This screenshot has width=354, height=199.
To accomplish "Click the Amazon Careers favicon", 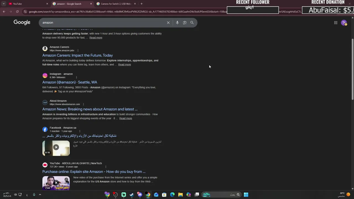I will point(45,49).
